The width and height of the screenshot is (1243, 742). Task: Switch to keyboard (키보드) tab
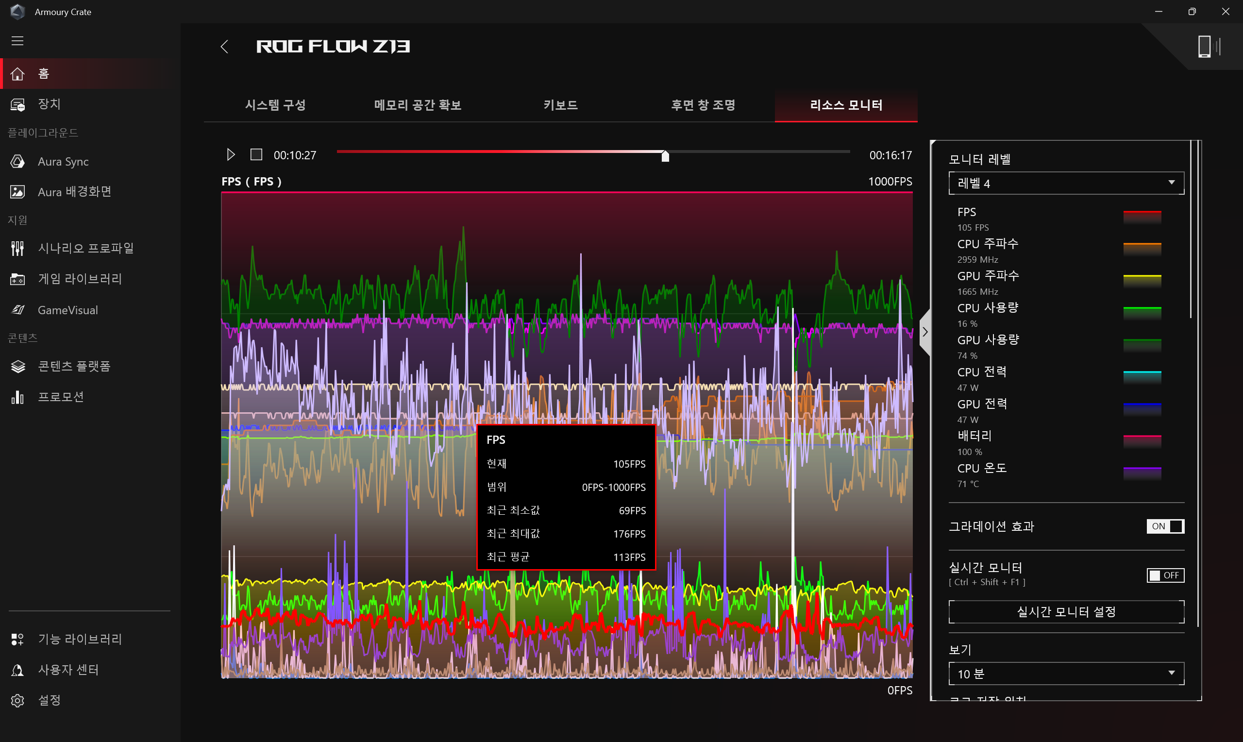[x=561, y=105]
